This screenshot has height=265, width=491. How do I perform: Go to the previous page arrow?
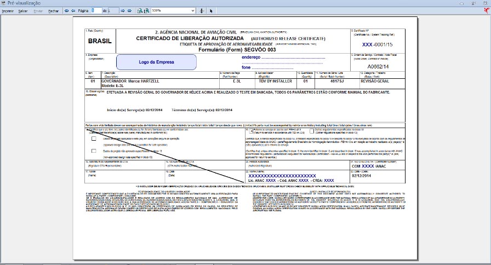point(73,10)
